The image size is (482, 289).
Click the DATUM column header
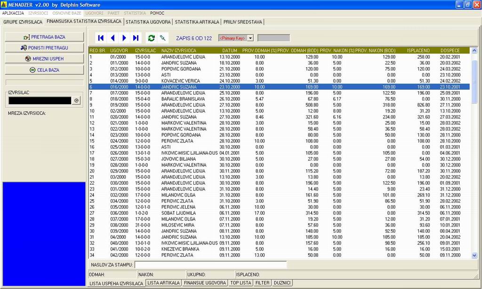tap(230, 50)
